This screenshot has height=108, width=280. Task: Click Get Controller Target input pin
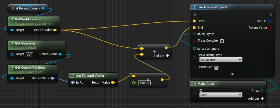point(12,54)
